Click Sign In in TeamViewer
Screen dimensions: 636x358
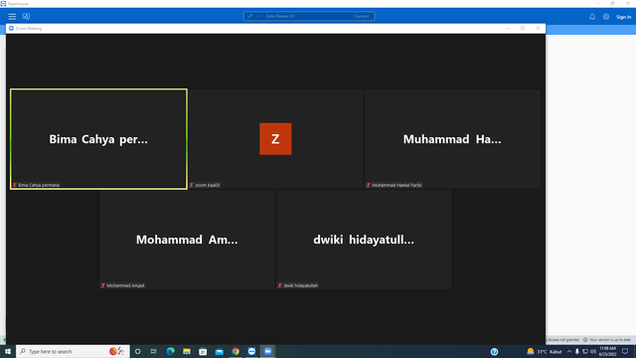click(x=623, y=17)
